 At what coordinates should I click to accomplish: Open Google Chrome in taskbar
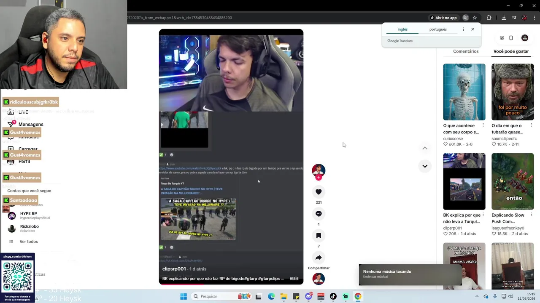[x=358, y=296]
